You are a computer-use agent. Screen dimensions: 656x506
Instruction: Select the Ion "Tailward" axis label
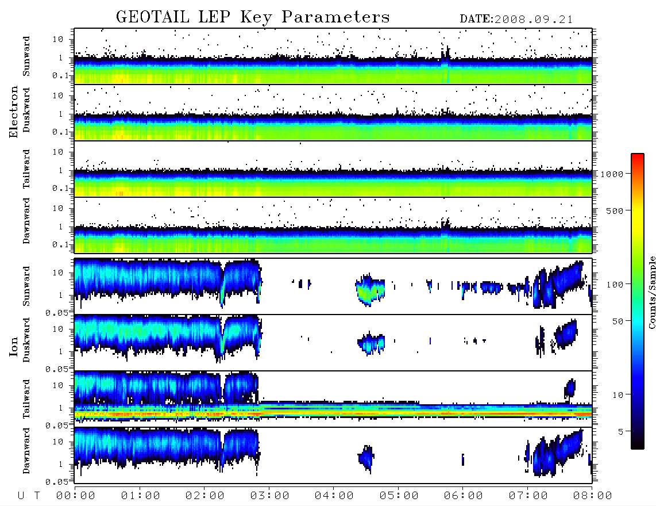(26, 399)
